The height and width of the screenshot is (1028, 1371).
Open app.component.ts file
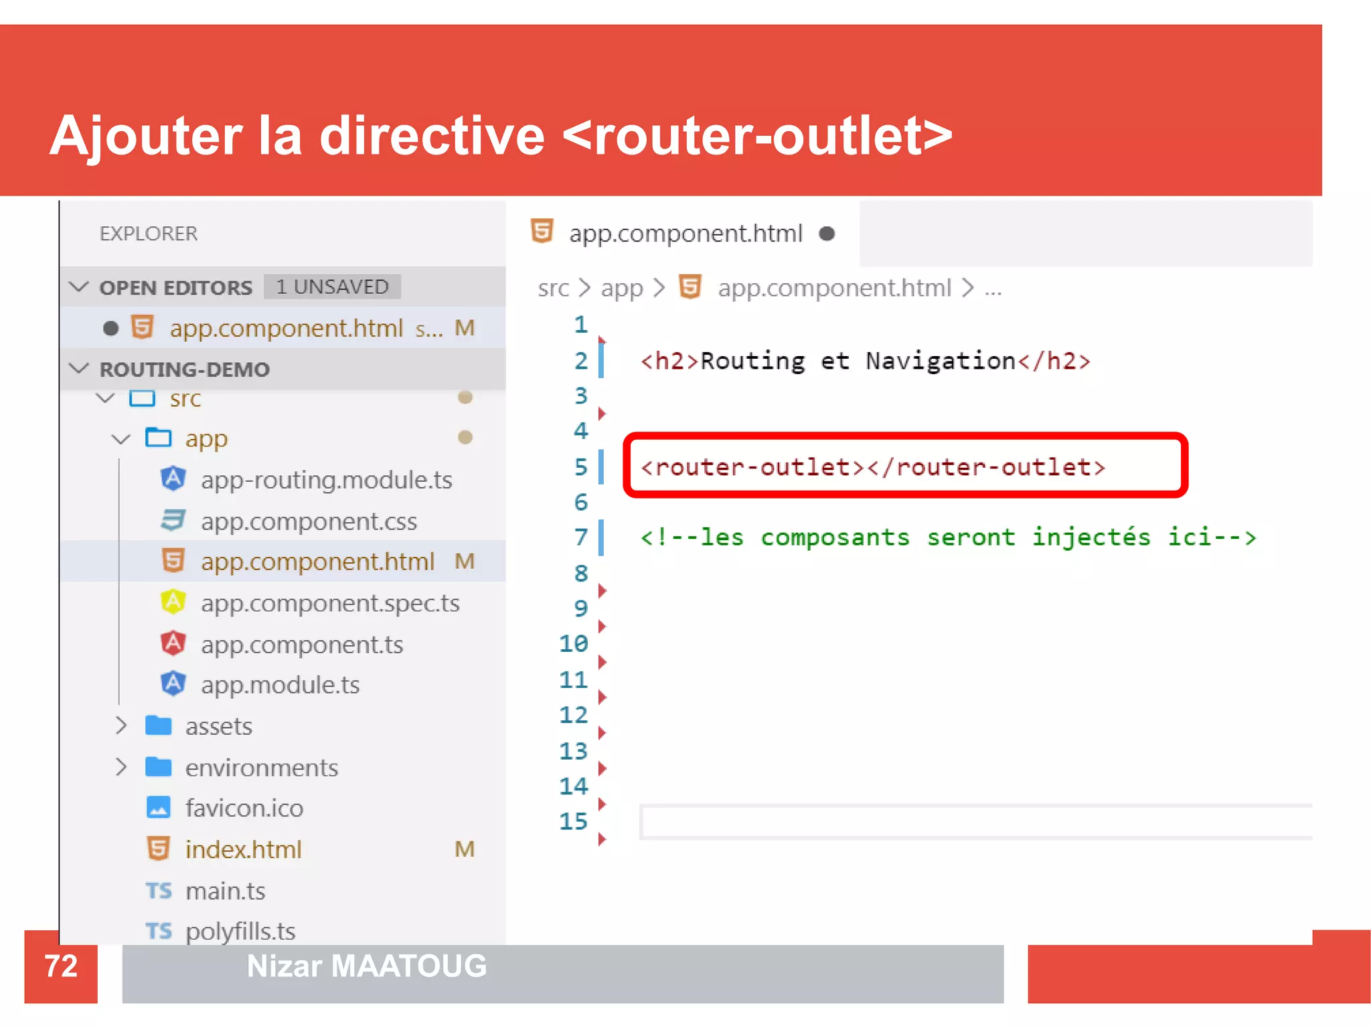(x=302, y=645)
